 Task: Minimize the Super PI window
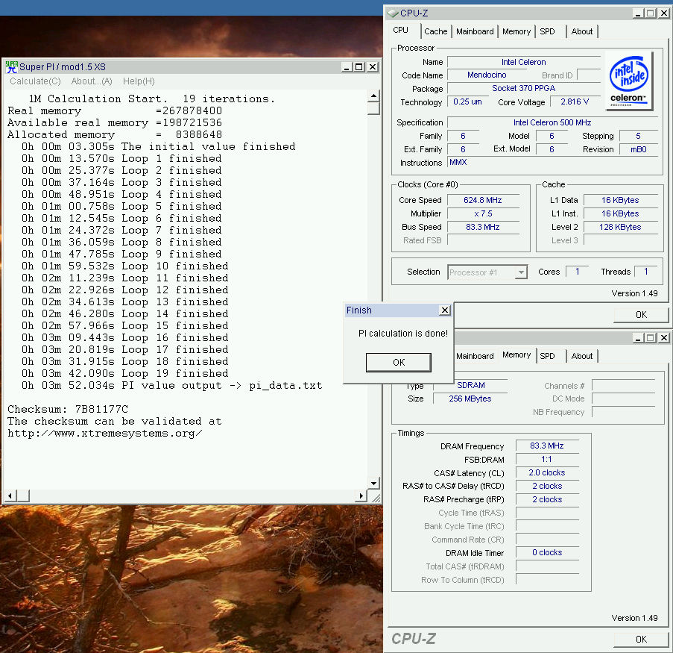point(347,67)
